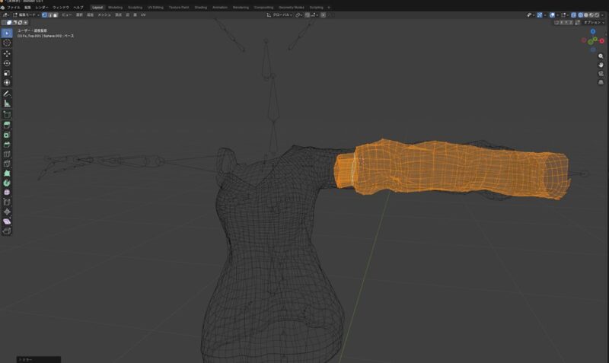Viewport: 609px width, 363px height.
Task: Click the red X axis on the gizmo
Action: point(601,41)
